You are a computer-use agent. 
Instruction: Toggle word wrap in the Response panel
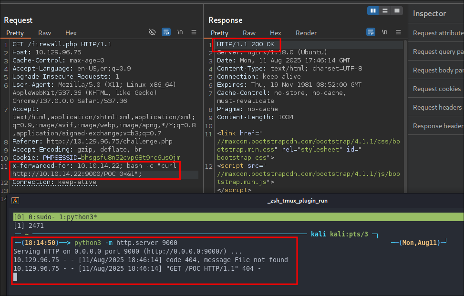[x=371, y=32]
